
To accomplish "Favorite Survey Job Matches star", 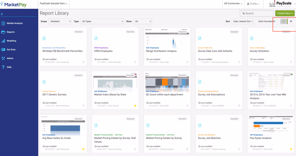I will pos(239,149).
